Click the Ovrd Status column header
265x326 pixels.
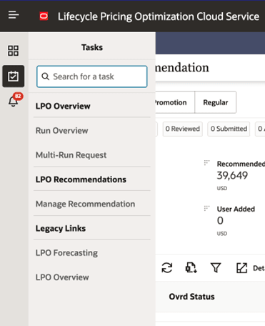click(191, 297)
